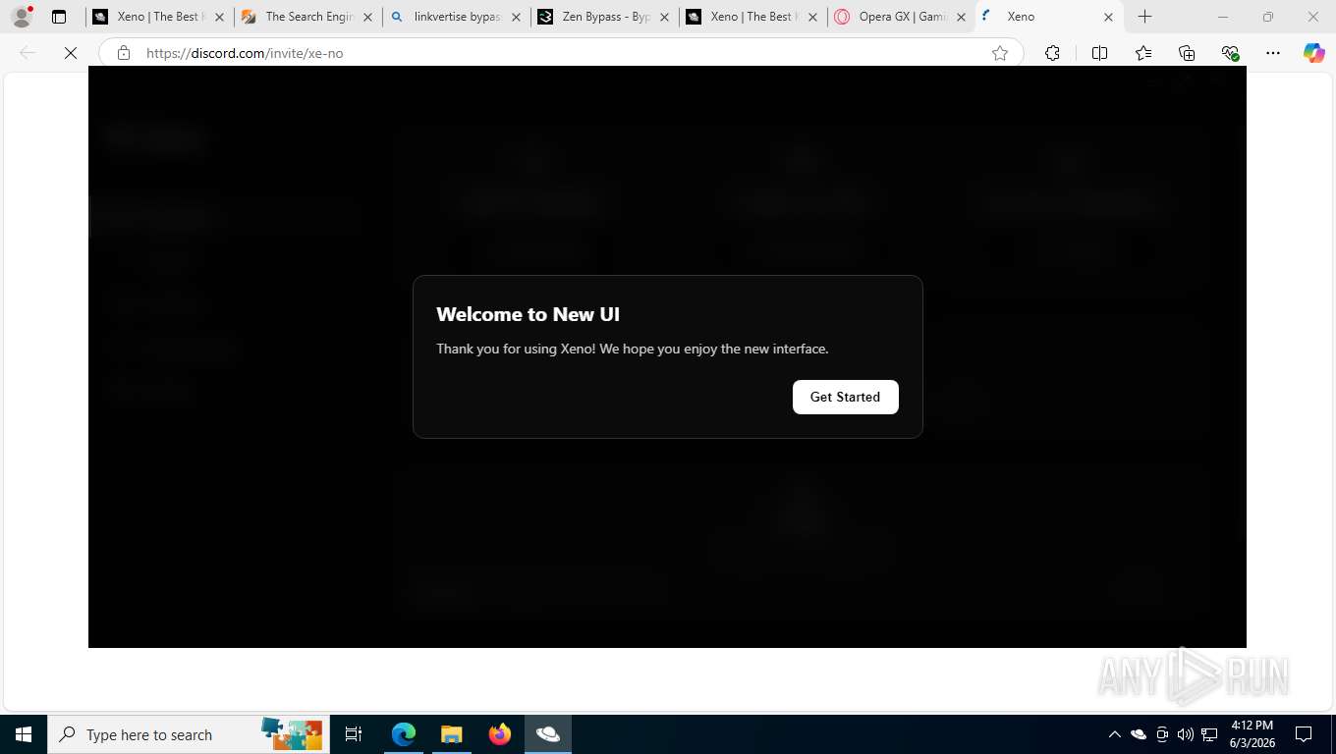Add this page to favorites
This screenshot has width=1336, height=754.
[1000, 53]
